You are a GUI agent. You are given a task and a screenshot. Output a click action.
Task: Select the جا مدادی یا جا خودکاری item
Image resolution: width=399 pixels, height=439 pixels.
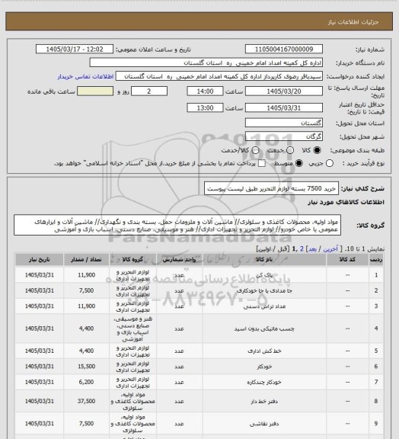(264, 291)
